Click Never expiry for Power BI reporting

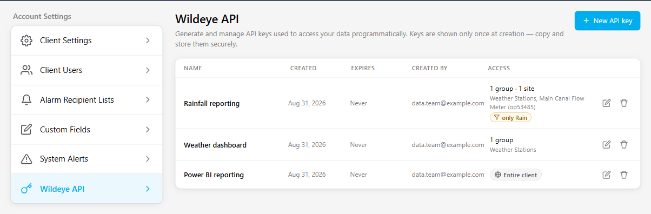tap(358, 175)
